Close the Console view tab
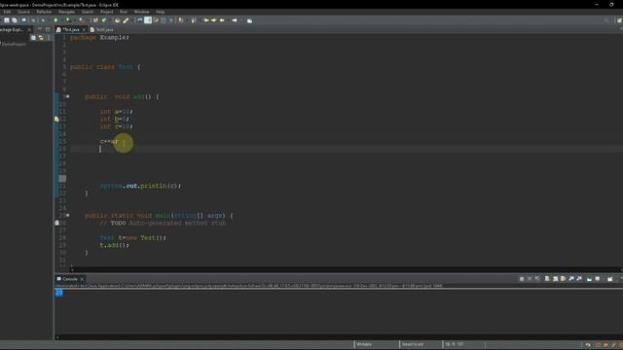Viewport: 623px width, 350px height. [x=82, y=279]
